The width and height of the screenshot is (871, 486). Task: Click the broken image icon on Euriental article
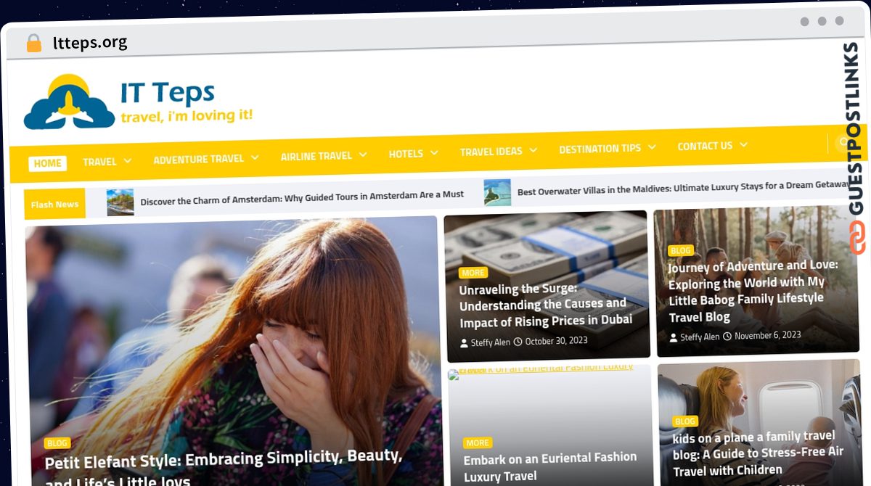click(x=454, y=375)
